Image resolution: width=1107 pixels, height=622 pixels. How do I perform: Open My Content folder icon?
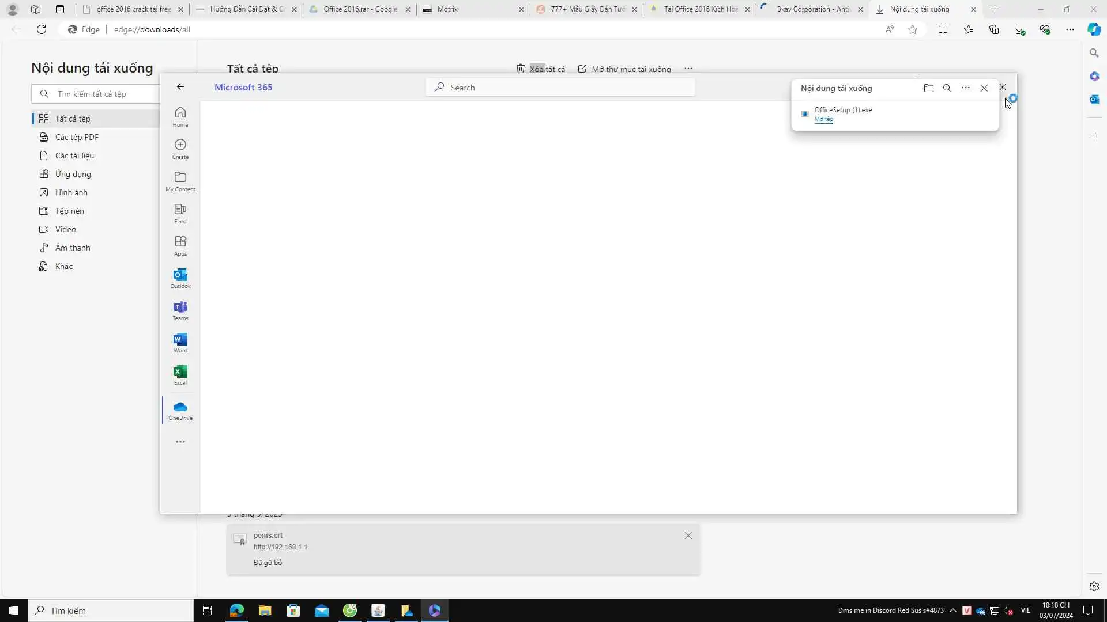180,181
